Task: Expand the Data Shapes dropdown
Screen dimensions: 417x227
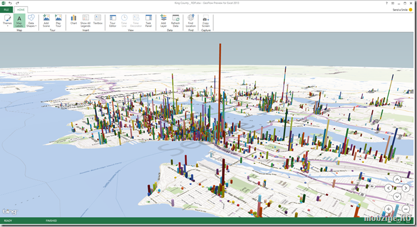Action: click(32, 20)
